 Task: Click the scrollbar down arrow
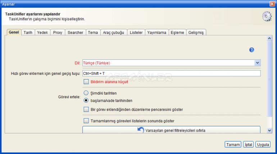pyautogui.click(x=269, y=131)
